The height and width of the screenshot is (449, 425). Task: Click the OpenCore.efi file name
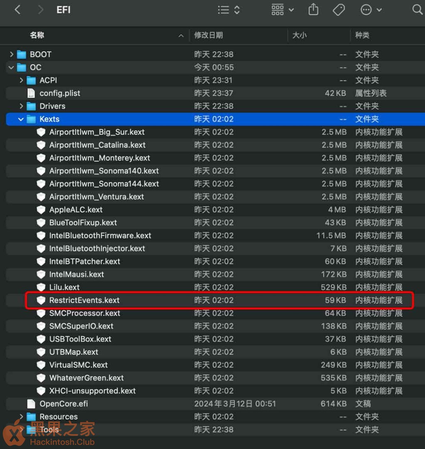pos(64,404)
